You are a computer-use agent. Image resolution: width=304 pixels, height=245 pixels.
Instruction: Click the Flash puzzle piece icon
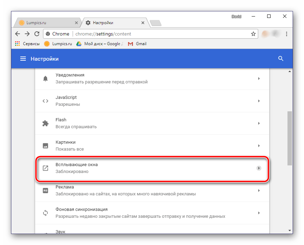(45, 123)
